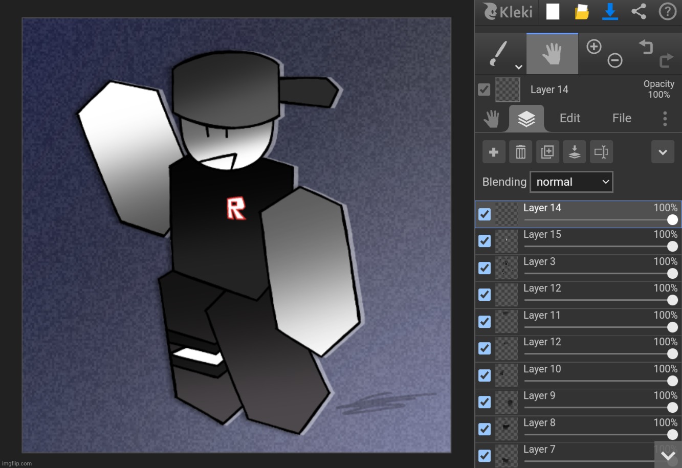This screenshot has width=682, height=468.
Task: Open the File tab
Action: point(622,118)
